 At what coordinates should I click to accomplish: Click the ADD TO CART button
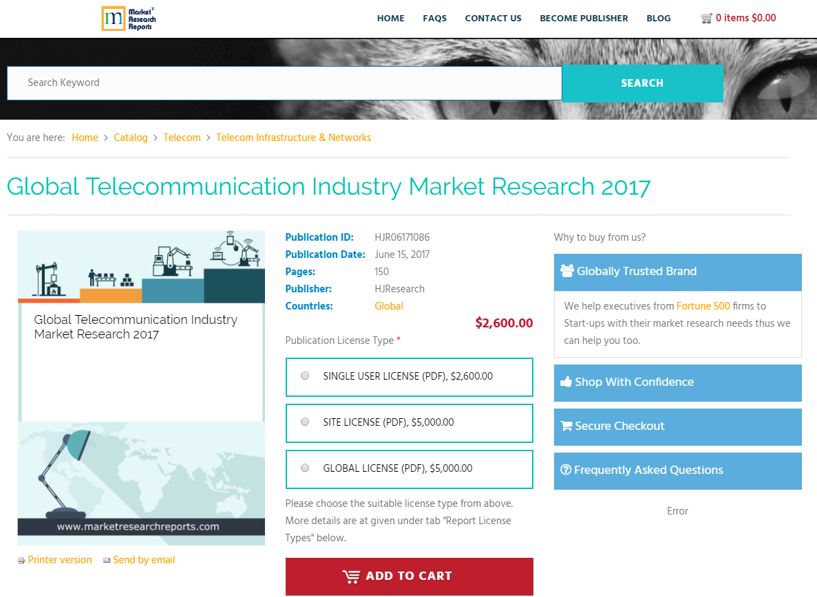409,576
